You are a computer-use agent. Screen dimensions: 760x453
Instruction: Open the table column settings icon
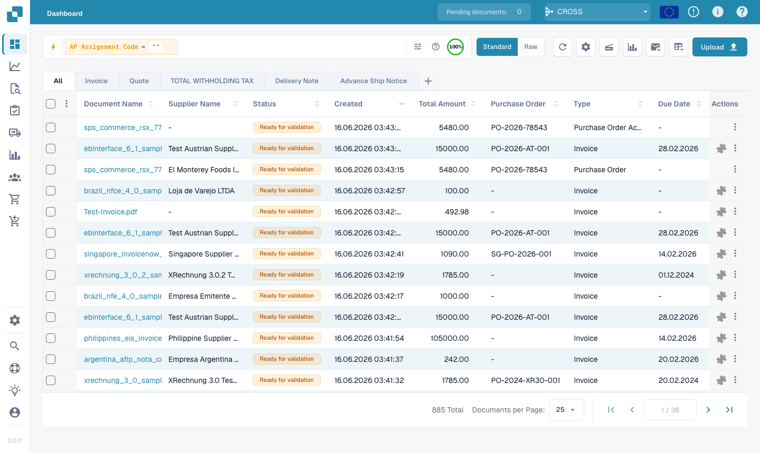(x=679, y=47)
